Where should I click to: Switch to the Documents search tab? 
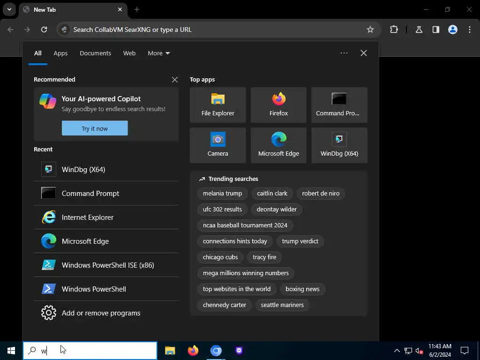95,53
